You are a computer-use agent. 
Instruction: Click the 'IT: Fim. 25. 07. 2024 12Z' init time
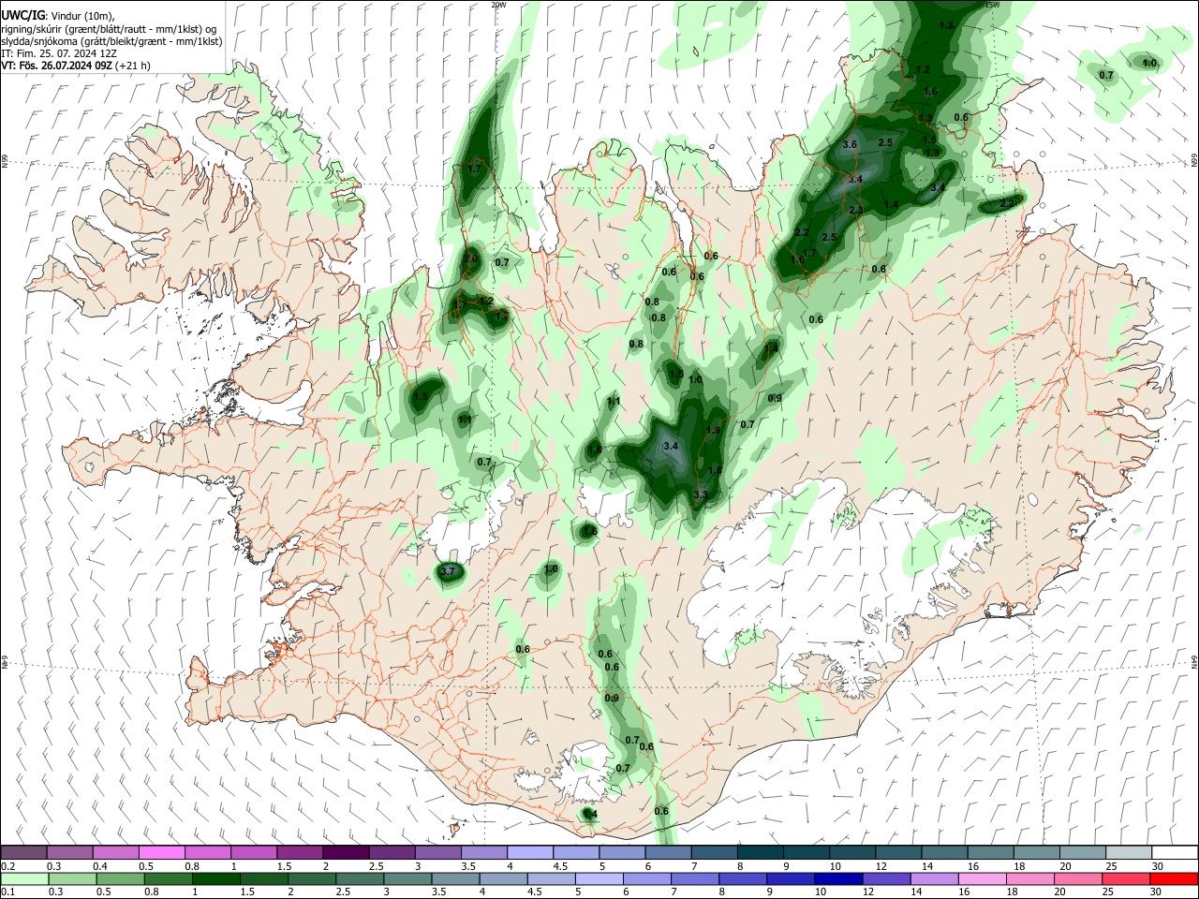point(59,53)
